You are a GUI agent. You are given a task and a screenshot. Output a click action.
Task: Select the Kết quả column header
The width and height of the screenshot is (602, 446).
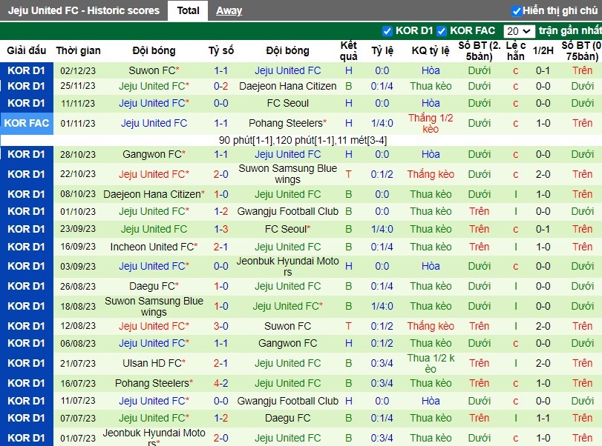pyautogui.click(x=349, y=50)
